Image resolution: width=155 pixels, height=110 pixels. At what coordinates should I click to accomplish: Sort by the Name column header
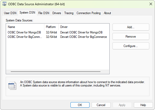[x=25, y=27]
